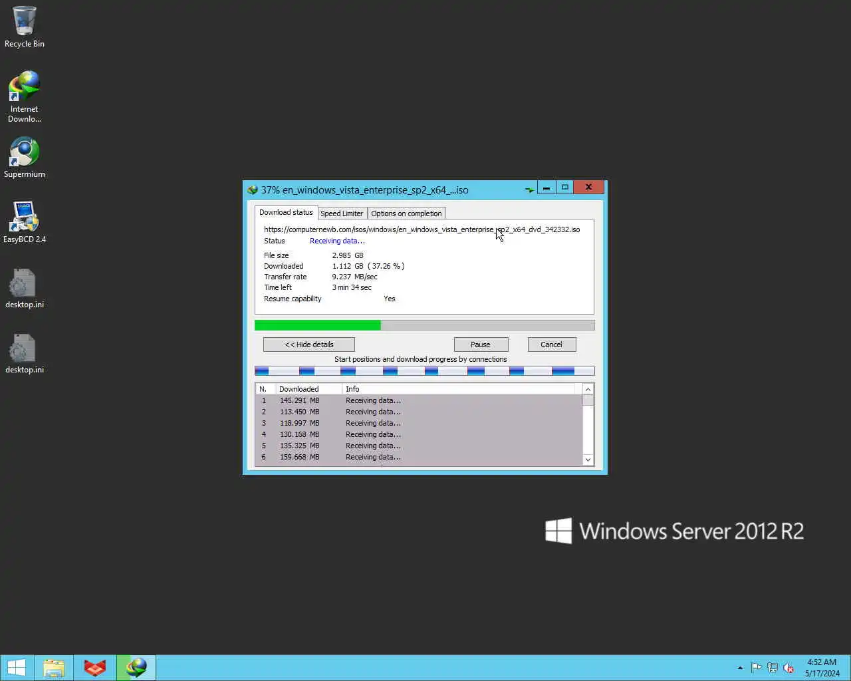Select connection row with 159.668 MB
Screen dimensions: 851x681
tap(419, 457)
